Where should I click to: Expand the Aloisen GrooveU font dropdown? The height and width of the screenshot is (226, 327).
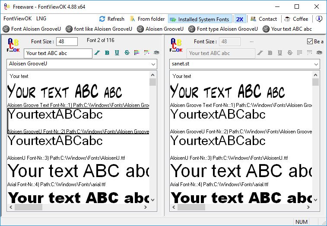(x=153, y=64)
